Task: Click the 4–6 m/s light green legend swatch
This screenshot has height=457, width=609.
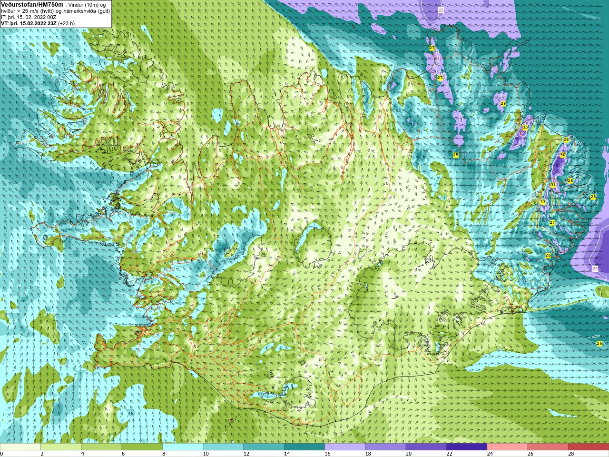Action: 101,447
